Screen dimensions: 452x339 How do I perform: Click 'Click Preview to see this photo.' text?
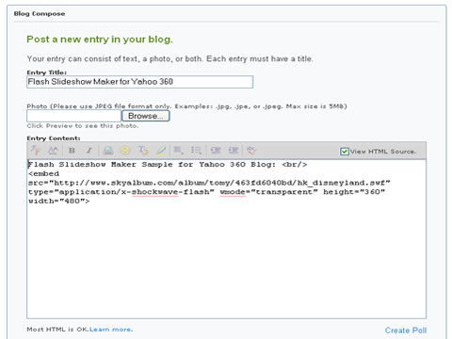tap(83, 126)
